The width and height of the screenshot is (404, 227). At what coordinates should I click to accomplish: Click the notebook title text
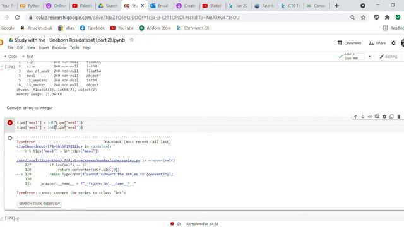[69, 40]
